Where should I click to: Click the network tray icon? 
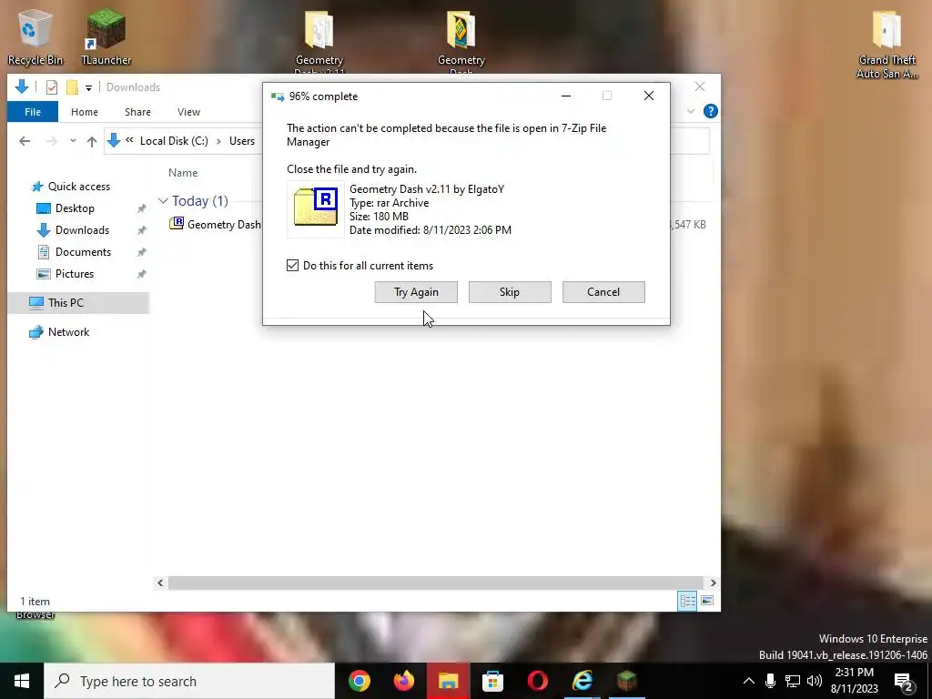click(793, 681)
